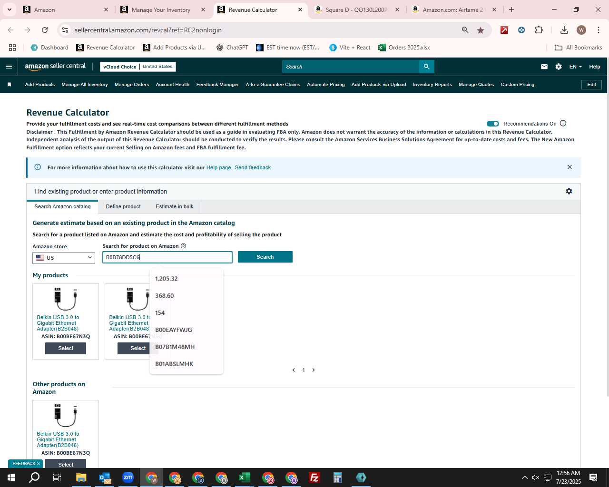Open All Bookmarks folder
The height and width of the screenshot is (487, 609).
pyautogui.click(x=579, y=48)
